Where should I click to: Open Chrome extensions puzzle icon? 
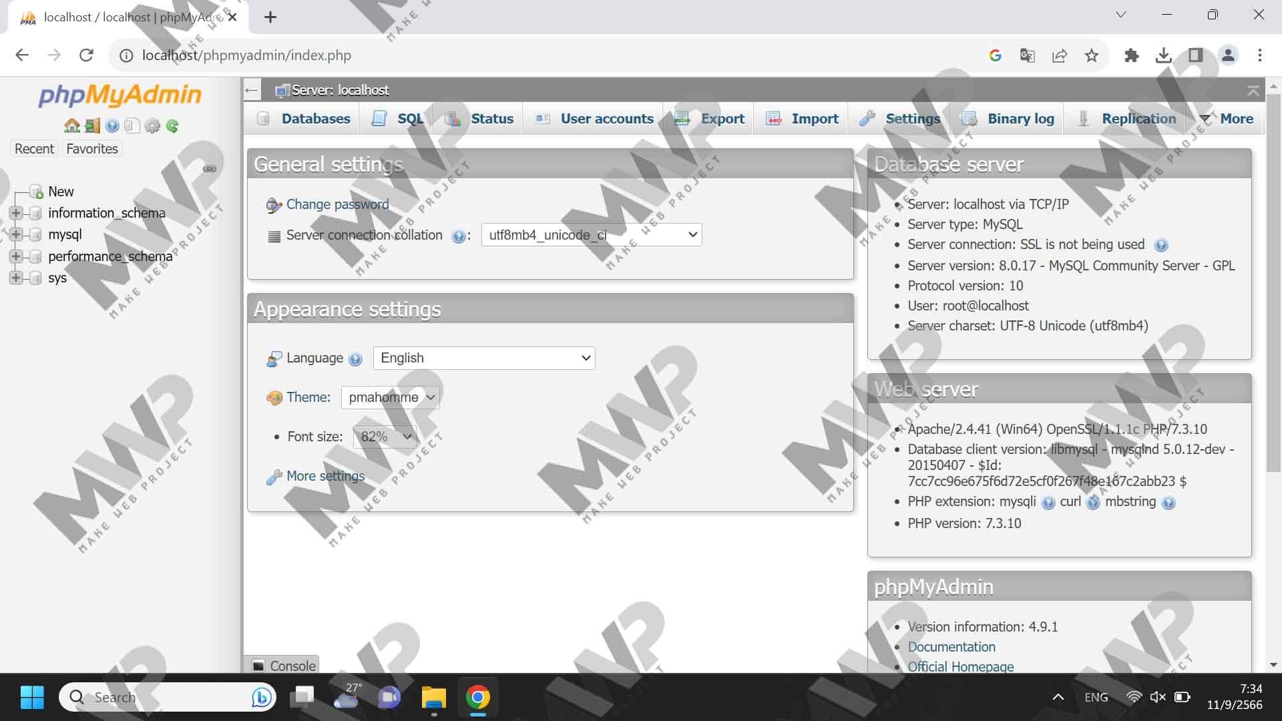click(x=1131, y=55)
